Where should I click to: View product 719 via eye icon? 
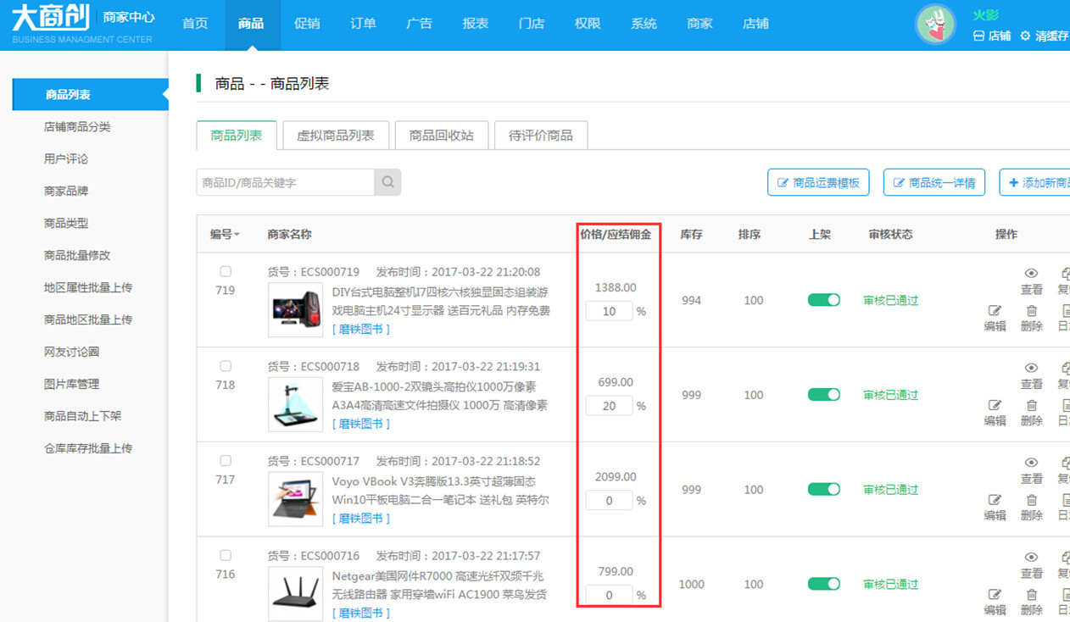click(x=1031, y=273)
